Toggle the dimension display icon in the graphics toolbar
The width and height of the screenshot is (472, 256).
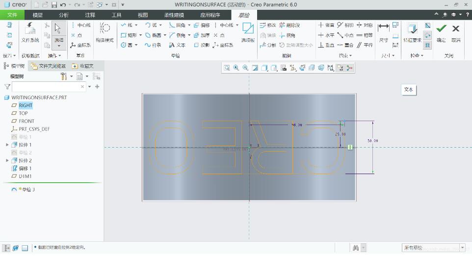pos(331,68)
